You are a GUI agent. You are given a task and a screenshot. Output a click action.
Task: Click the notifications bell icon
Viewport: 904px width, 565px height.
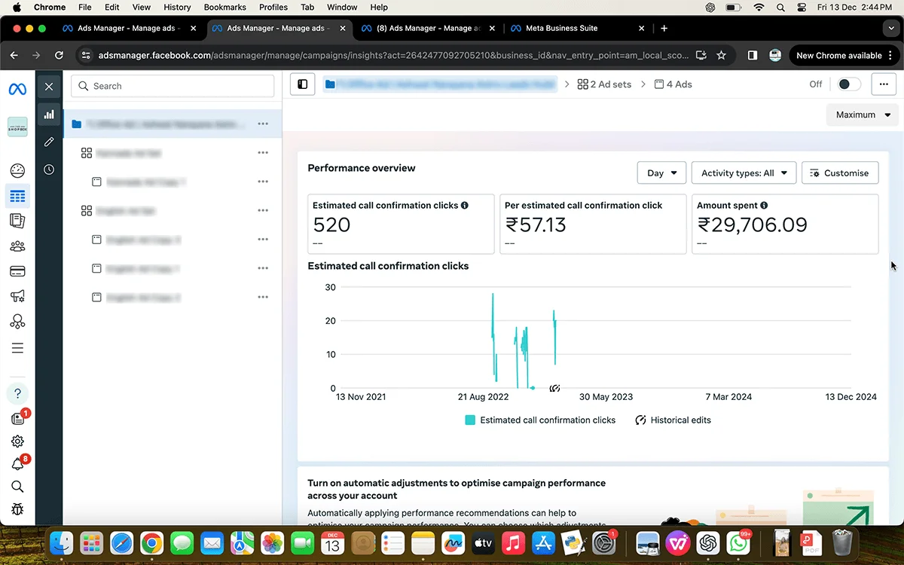tap(17, 464)
